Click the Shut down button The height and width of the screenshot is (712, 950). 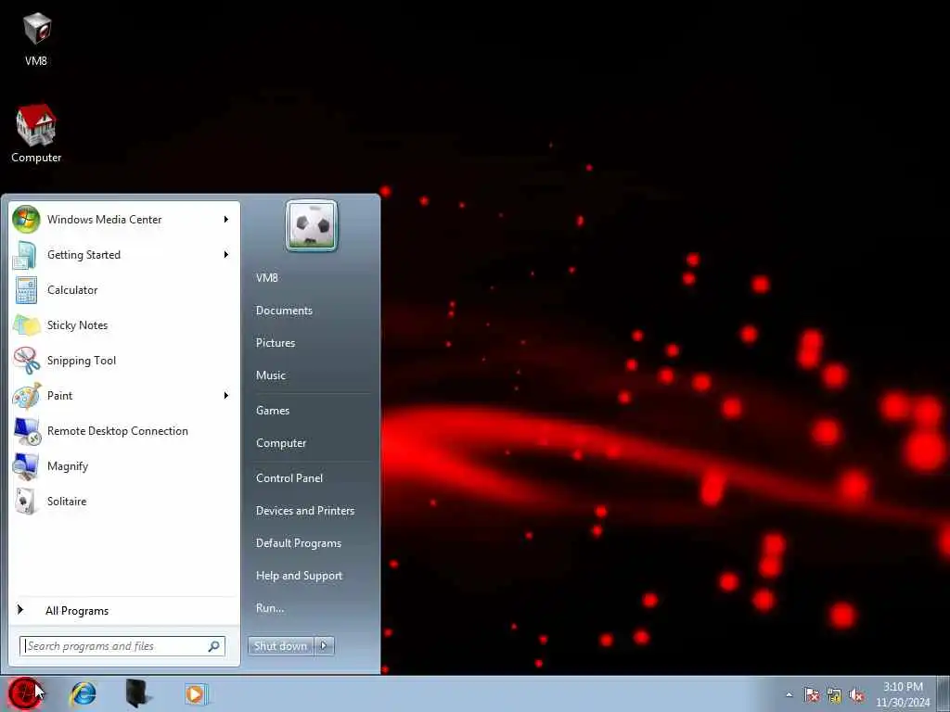pos(281,646)
